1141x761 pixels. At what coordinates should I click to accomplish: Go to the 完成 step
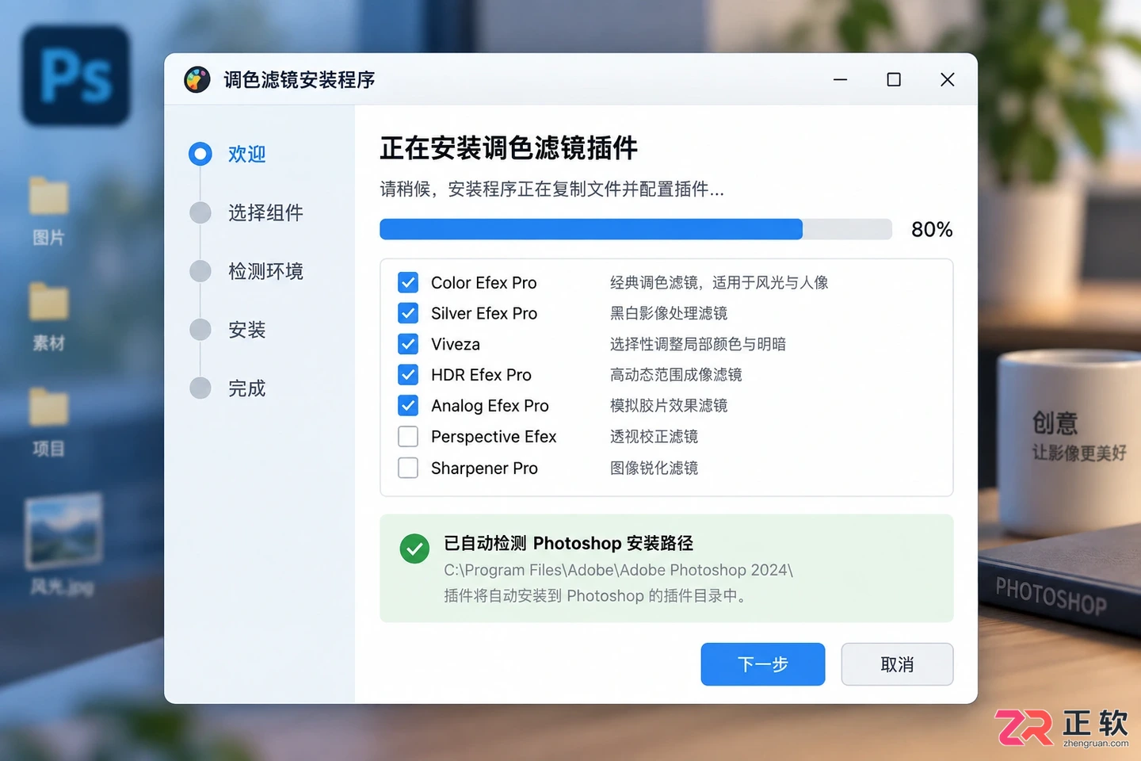227,388
